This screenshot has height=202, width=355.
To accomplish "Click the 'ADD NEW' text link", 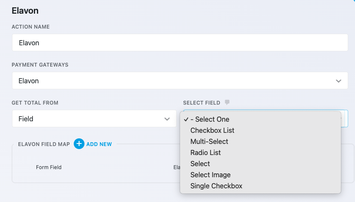I will pos(99,144).
